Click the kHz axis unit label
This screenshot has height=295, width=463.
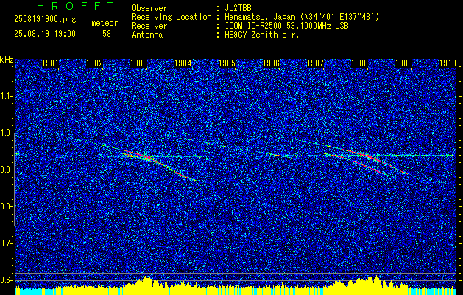(7, 60)
